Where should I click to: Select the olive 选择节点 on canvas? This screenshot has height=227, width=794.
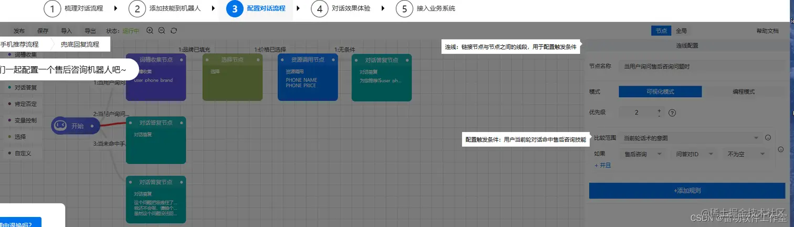pos(233,77)
